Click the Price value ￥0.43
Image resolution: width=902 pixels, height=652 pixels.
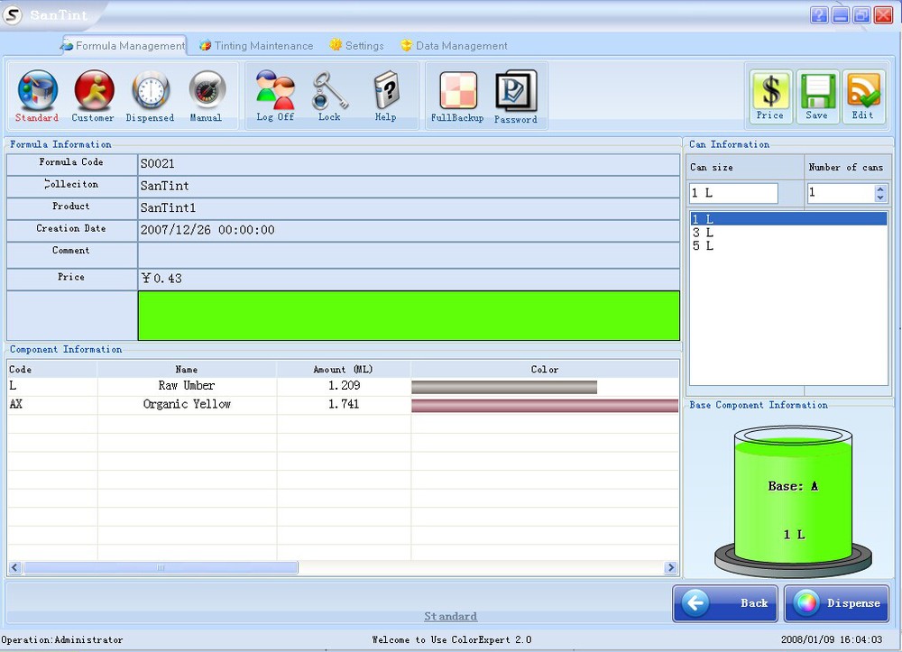tap(161, 279)
